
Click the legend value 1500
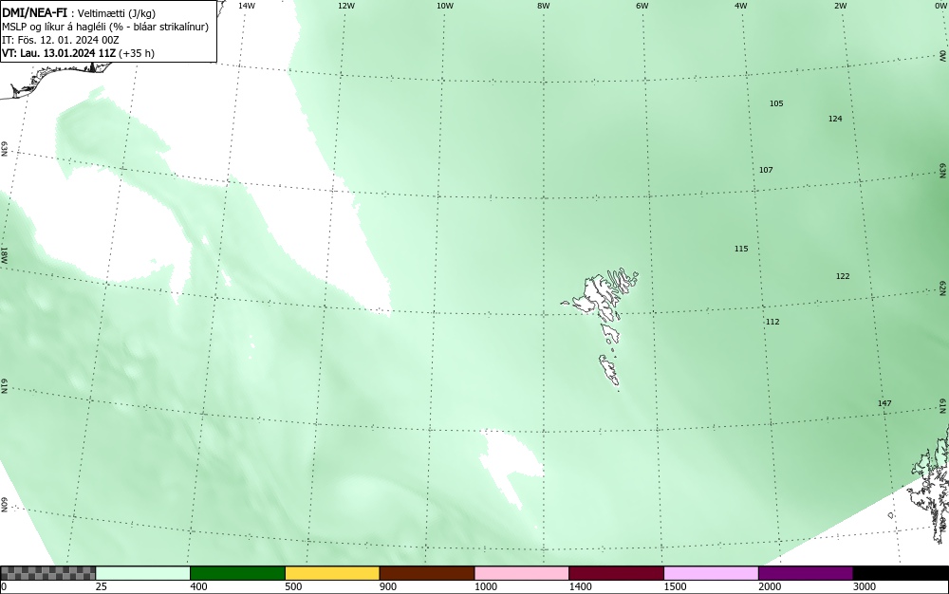675,586
